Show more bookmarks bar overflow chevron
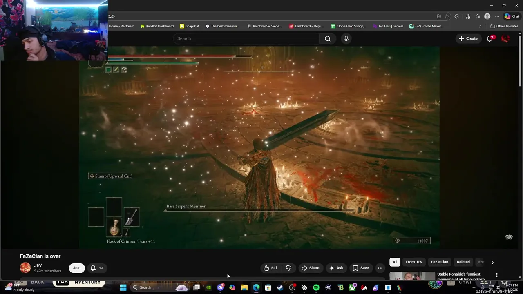 click(x=480, y=26)
